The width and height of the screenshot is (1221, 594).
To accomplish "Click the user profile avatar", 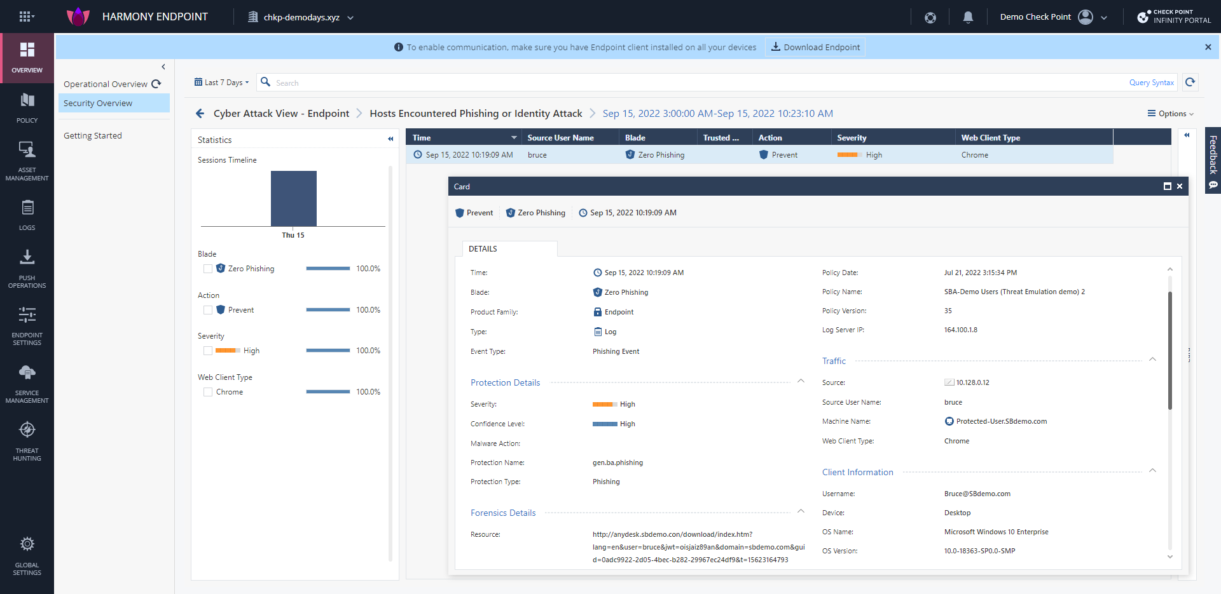I will pyautogui.click(x=1086, y=17).
